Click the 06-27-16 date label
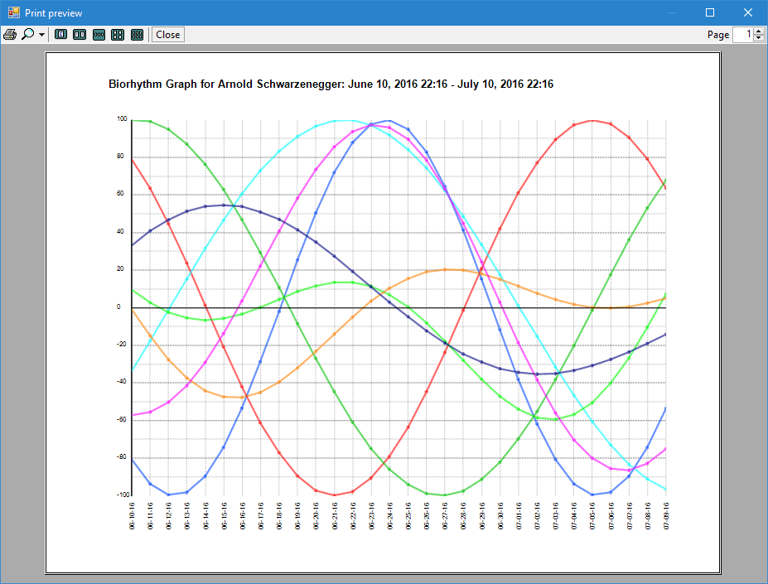The width and height of the screenshot is (768, 584). [445, 516]
